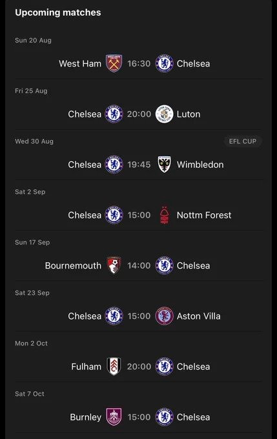Click the Aston Villa club crest

[x=164, y=316]
